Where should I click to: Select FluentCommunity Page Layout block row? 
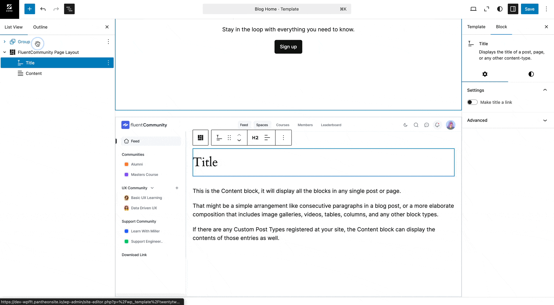coord(57,52)
